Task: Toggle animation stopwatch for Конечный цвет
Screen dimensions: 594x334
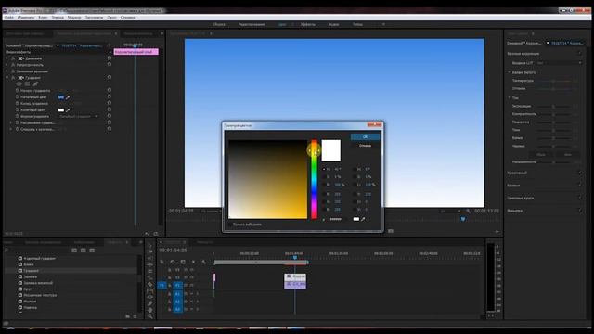Action: [x=17, y=110]
